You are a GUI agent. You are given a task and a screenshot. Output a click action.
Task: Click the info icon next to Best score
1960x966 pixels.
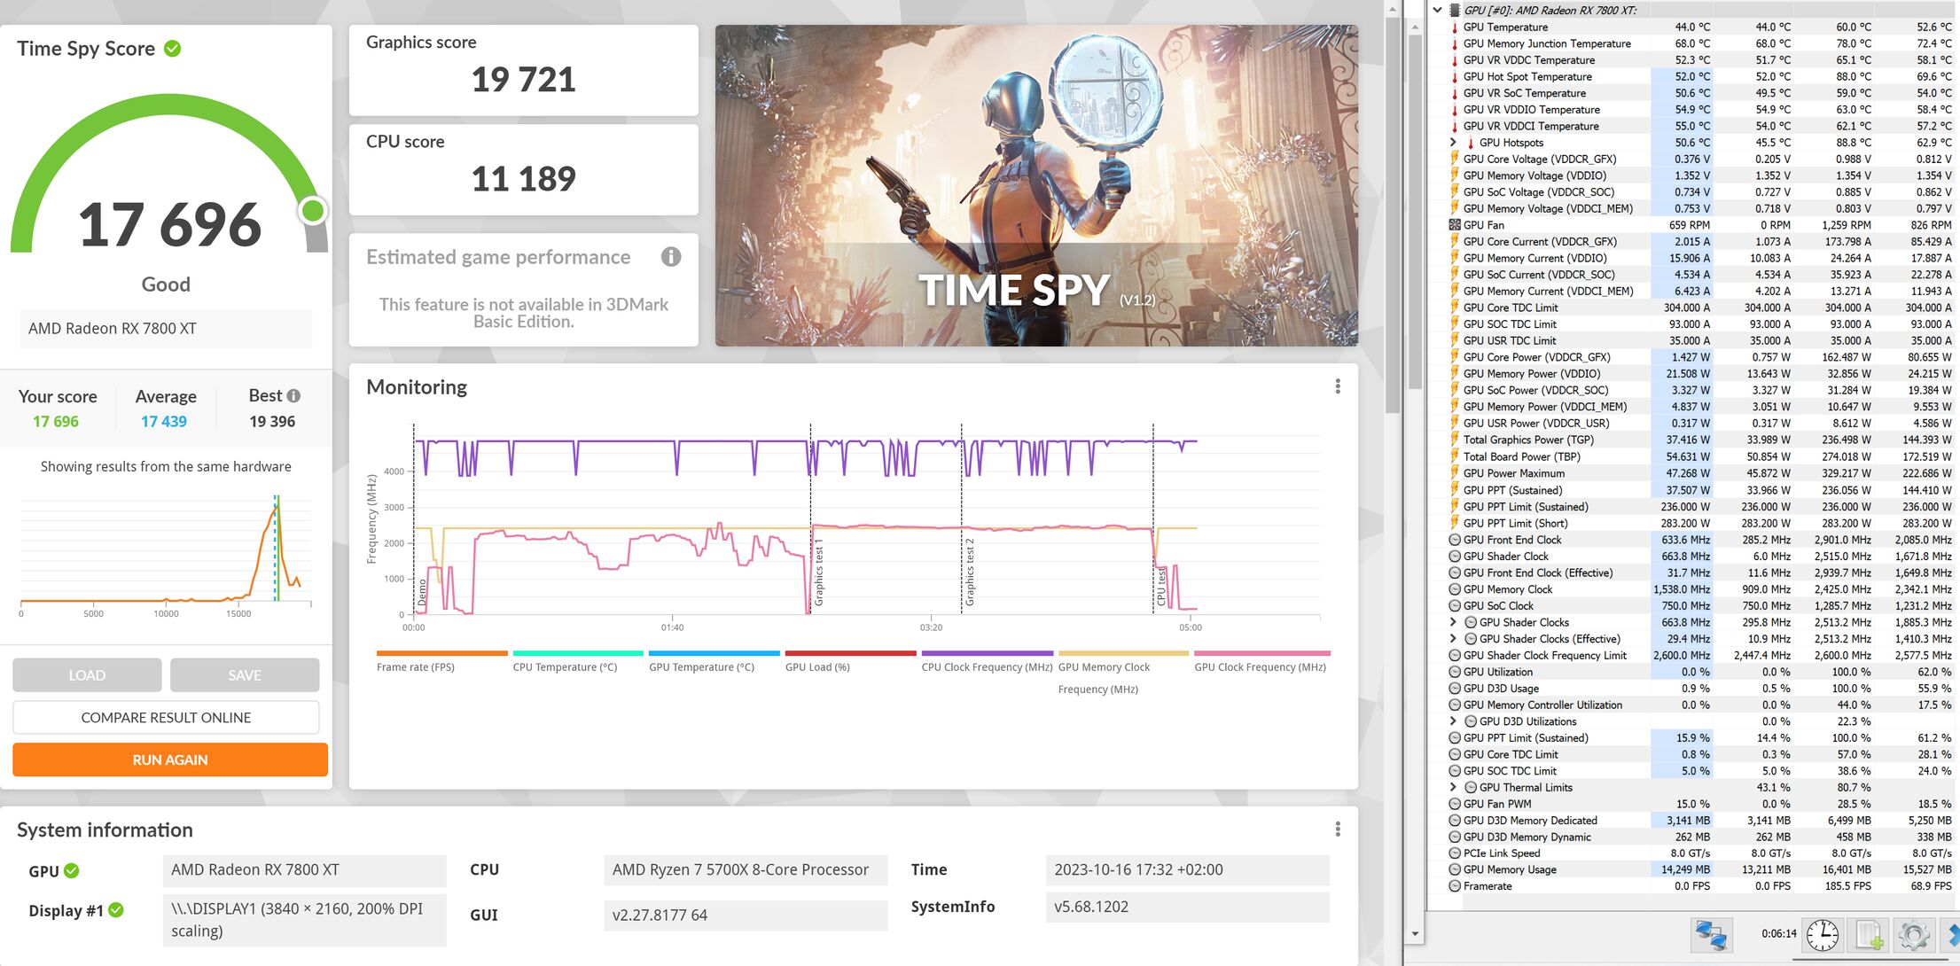pos(294,395)
